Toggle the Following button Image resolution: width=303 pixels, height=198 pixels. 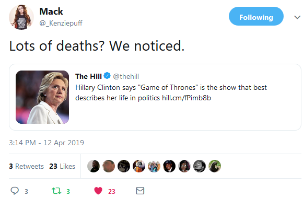(256, 16)
